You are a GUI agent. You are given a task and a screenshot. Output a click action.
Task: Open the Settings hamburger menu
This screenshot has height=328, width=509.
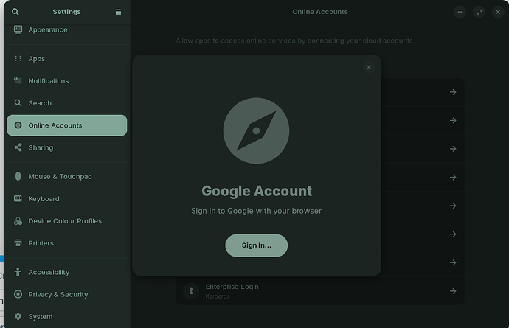118,12
